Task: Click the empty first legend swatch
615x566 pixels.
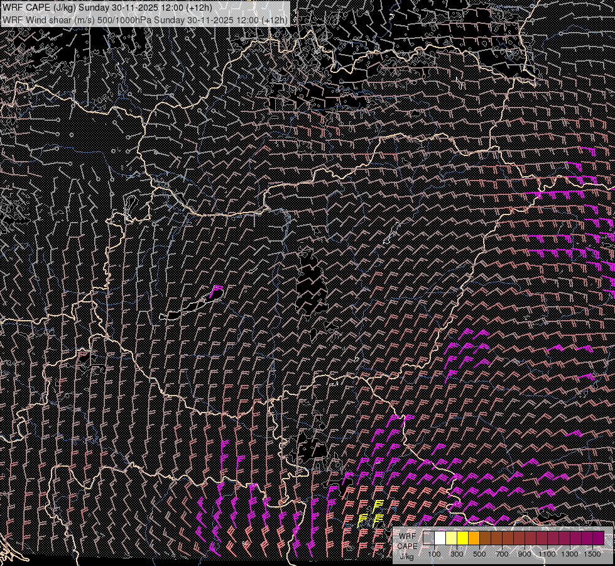Action: click(428, 538)
